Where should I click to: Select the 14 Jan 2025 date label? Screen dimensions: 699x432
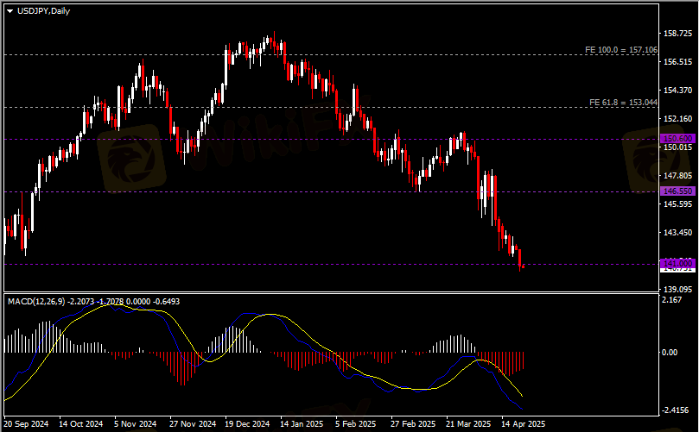pos(302,424)
